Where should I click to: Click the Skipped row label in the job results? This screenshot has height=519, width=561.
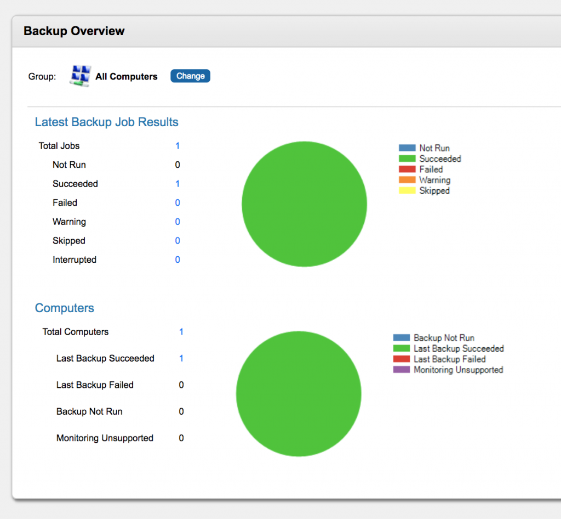68,241
